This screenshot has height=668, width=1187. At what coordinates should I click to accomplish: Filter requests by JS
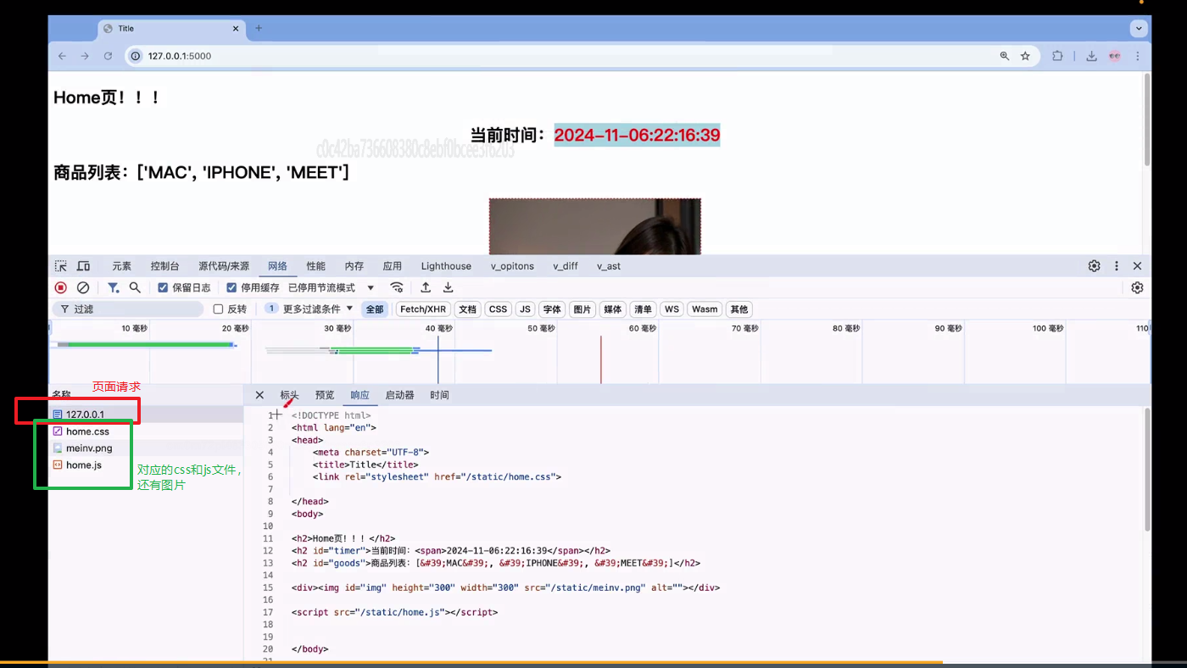click(526, 309)
